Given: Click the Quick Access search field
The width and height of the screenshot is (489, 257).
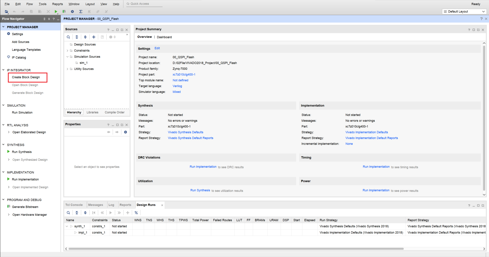Looking at the screenshot, I should (x=144, y=4).
